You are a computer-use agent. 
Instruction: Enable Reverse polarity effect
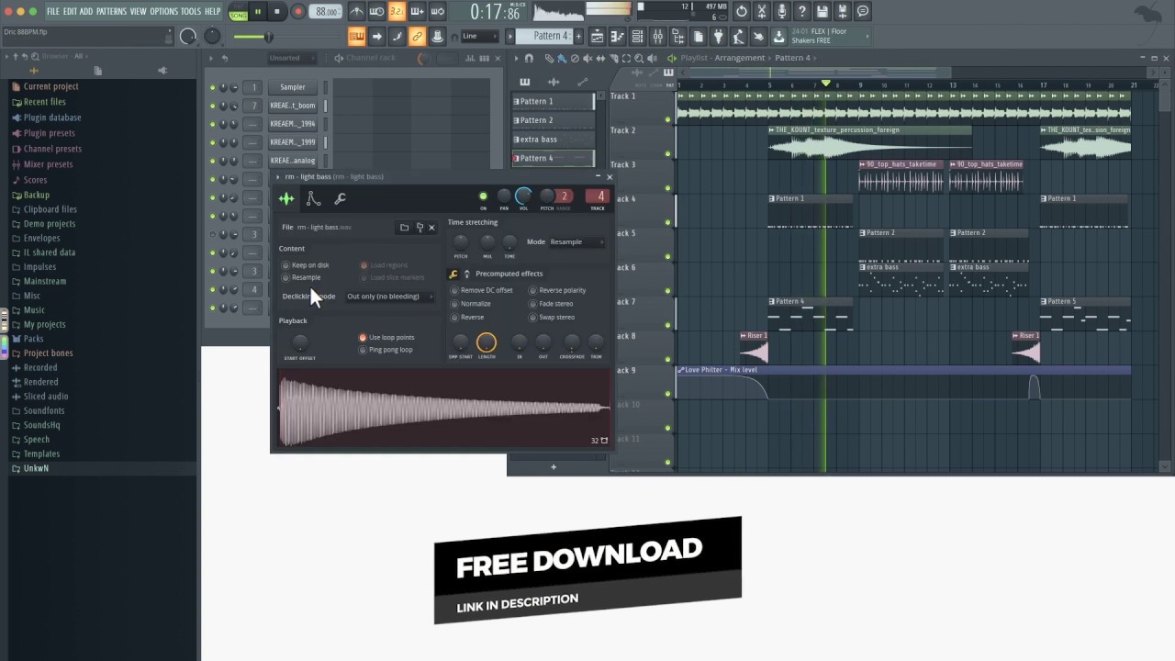pyautogui.click(x=557, y=290)
